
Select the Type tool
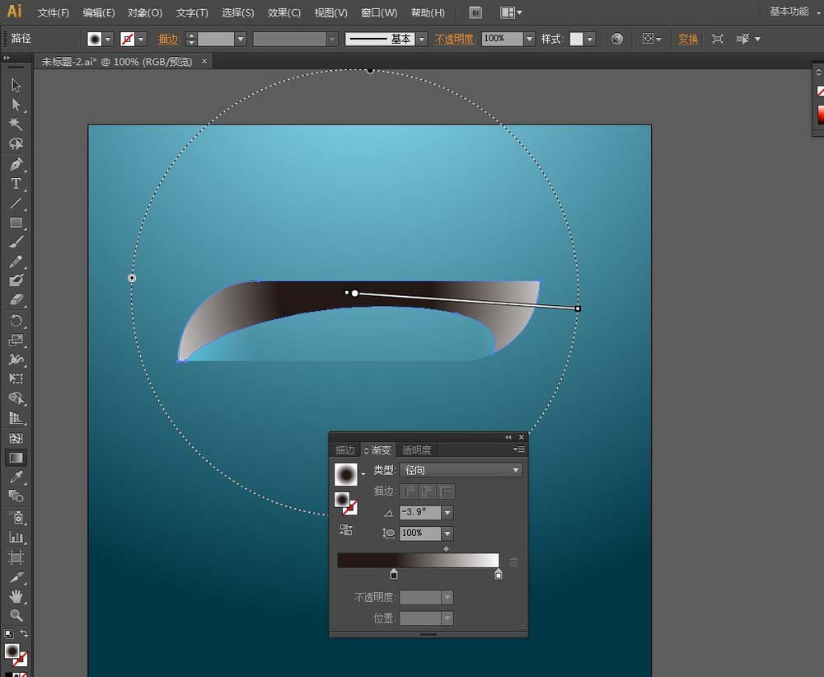pyautogui.click(x=16, y=184)
